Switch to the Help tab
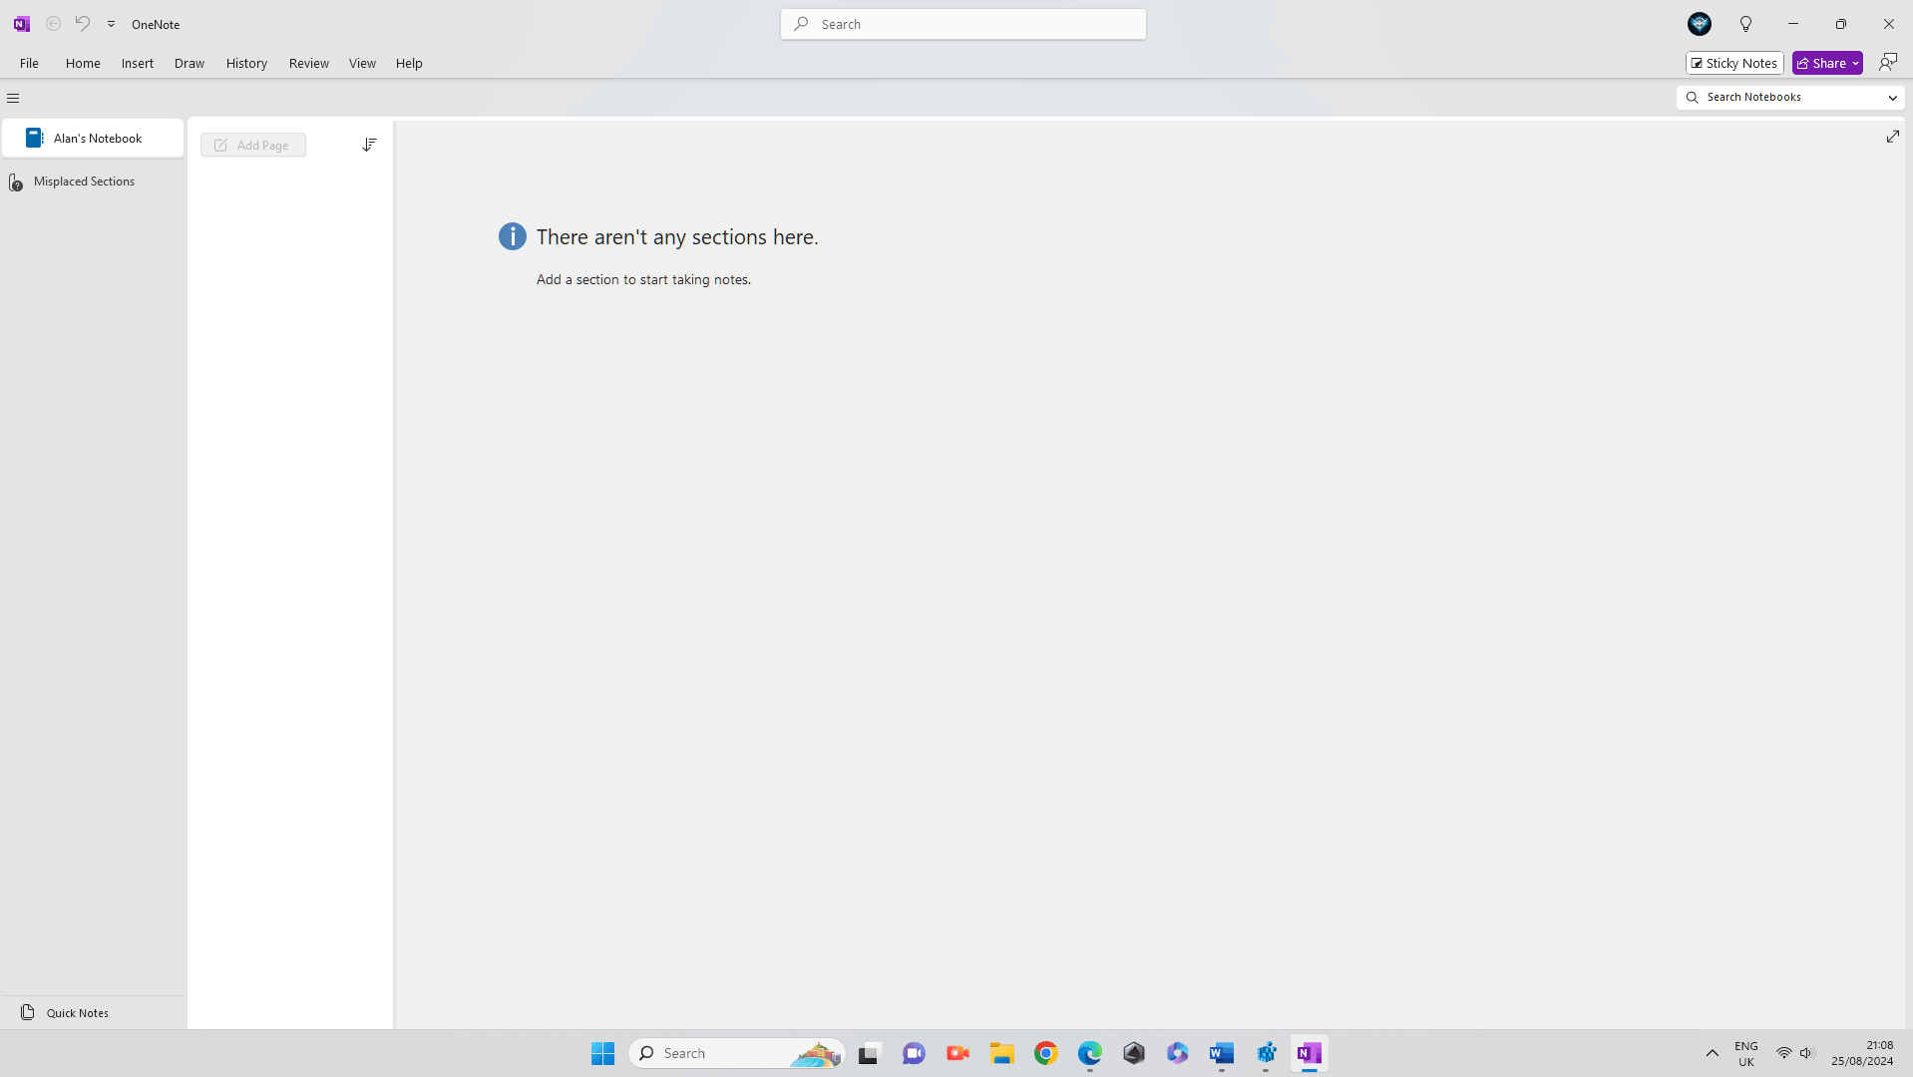Screen dimensions: 1913x1077 [x=409, y=63]
